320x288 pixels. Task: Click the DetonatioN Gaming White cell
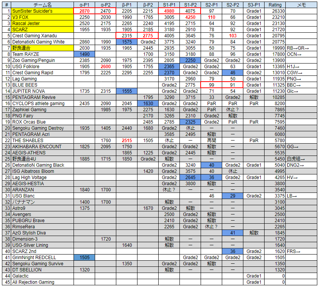42,42
